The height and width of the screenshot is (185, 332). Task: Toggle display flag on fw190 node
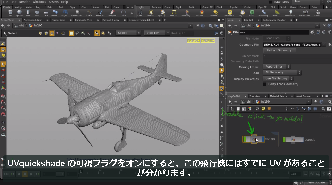[x=263, y=139]
